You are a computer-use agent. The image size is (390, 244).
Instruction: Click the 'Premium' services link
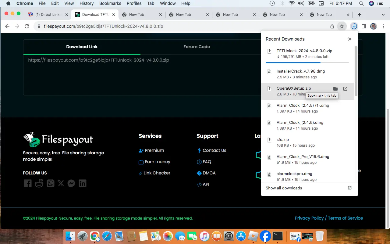tap(151, 150)
